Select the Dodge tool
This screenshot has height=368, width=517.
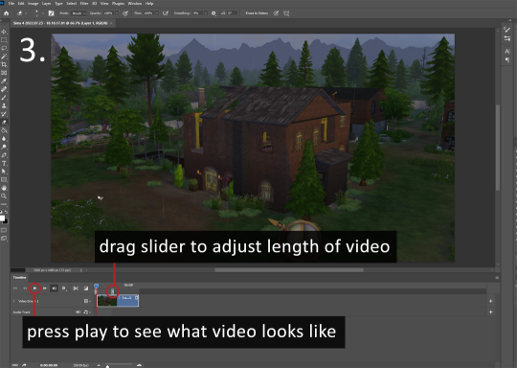click(4, 147)
